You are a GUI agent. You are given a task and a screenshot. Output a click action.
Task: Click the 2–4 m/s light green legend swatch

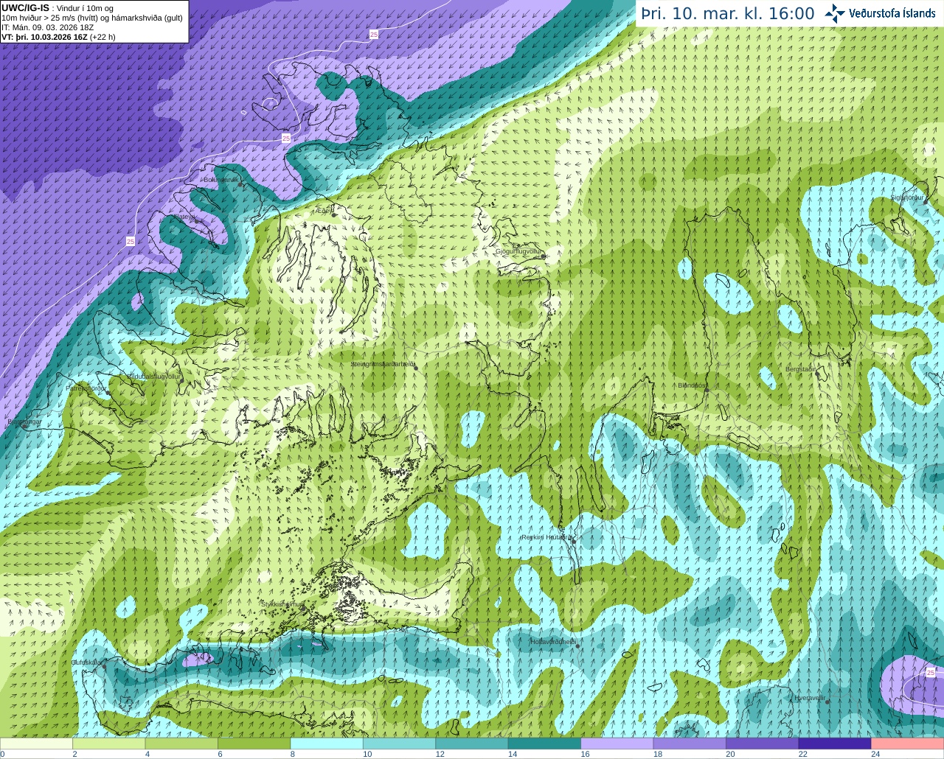pos(108,744)
